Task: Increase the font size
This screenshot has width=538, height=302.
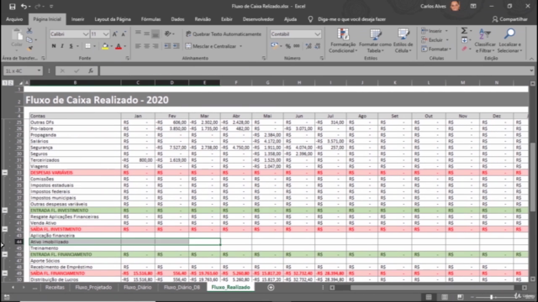Action: pyautogui.click(x=115, y=34)
